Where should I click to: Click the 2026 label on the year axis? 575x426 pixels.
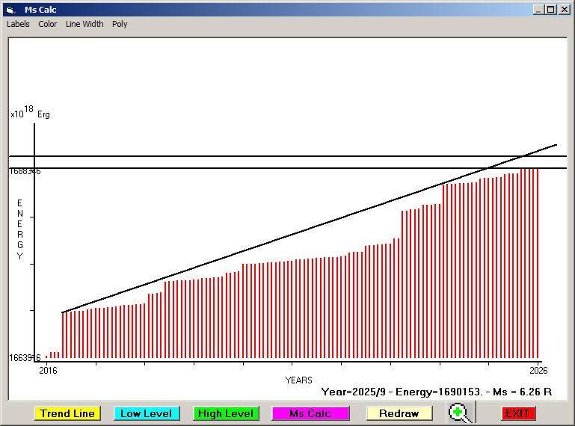538,371
